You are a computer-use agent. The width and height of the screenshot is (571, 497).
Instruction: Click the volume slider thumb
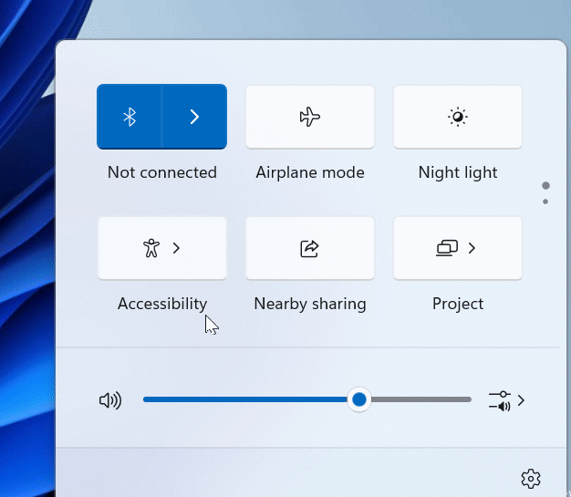(x=359, y=399)
